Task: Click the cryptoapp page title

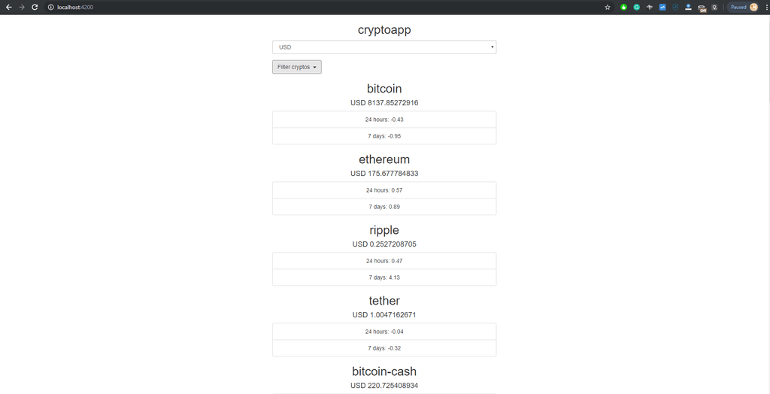Action: click(x=384, y=30)
